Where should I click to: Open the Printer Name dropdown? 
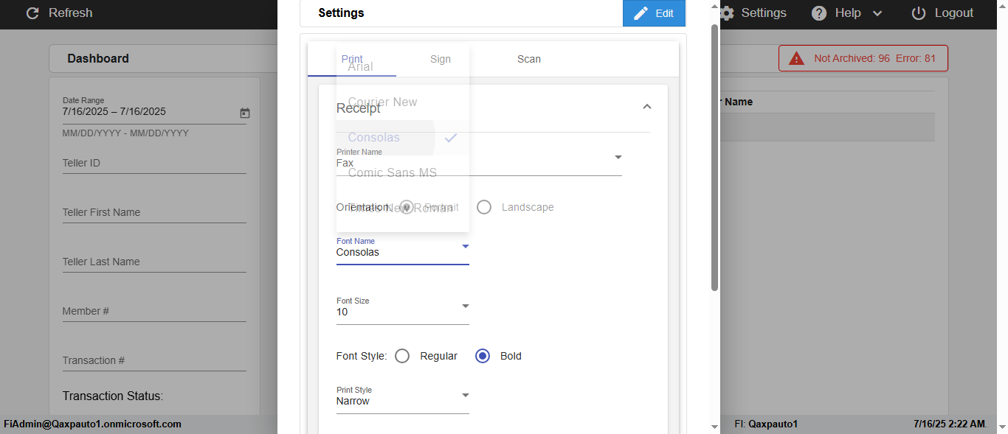click(x=618, y=157)
